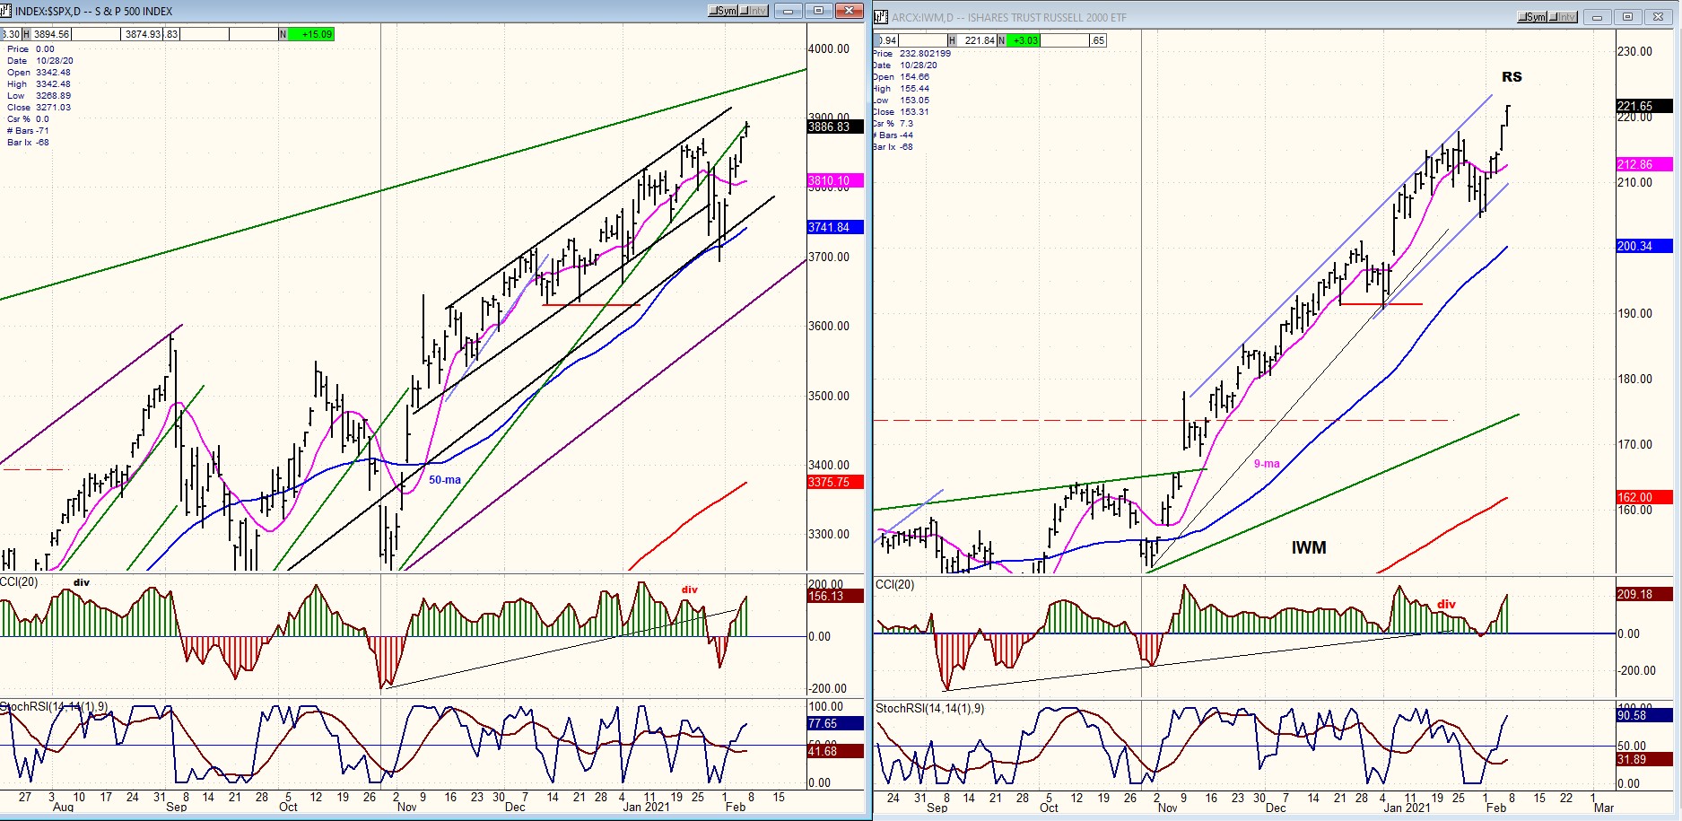Screen dimensions: 1682x821
Task: Maximize the S&P 500 chart window
Action: pos(818,11)
